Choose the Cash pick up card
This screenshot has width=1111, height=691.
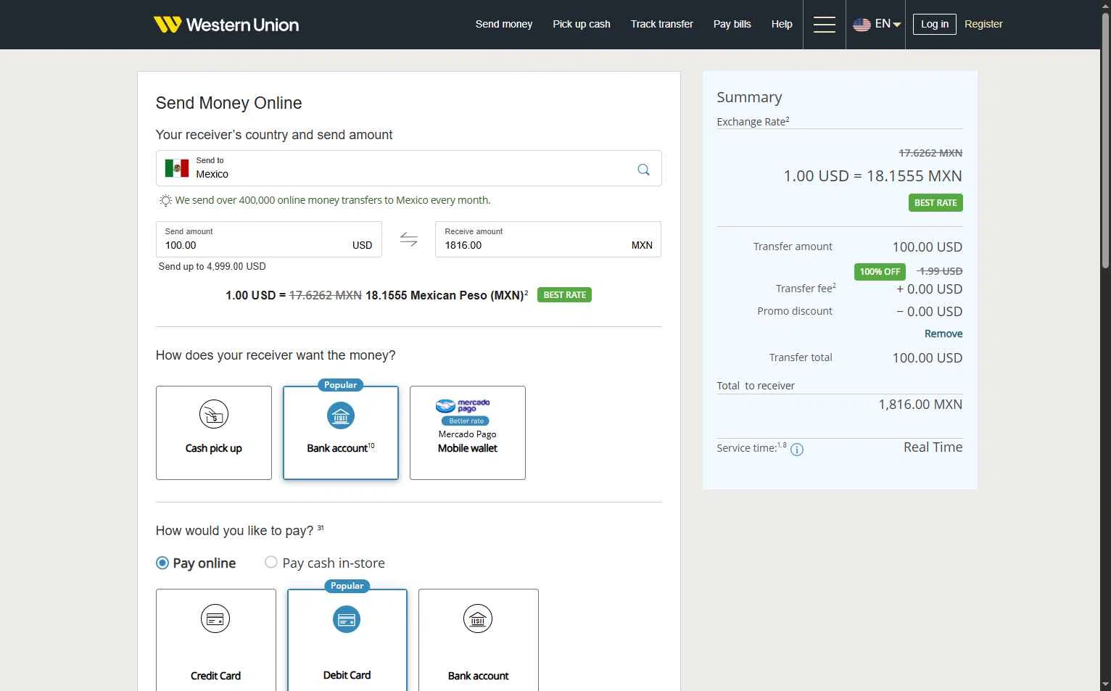[x=214, y=433]
